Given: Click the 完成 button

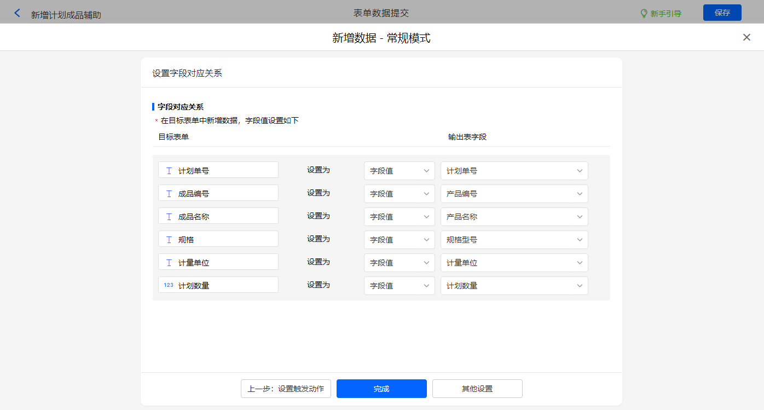Looking at the screenshot, I should (x=381, y=389).
